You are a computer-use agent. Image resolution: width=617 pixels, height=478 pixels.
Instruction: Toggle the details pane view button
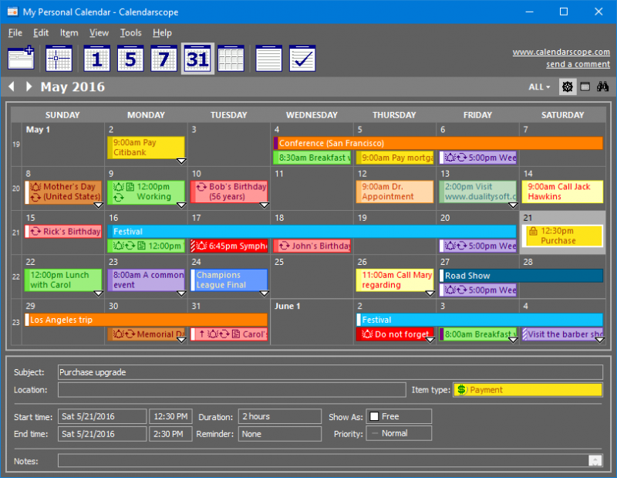click(x=585, y=86)
